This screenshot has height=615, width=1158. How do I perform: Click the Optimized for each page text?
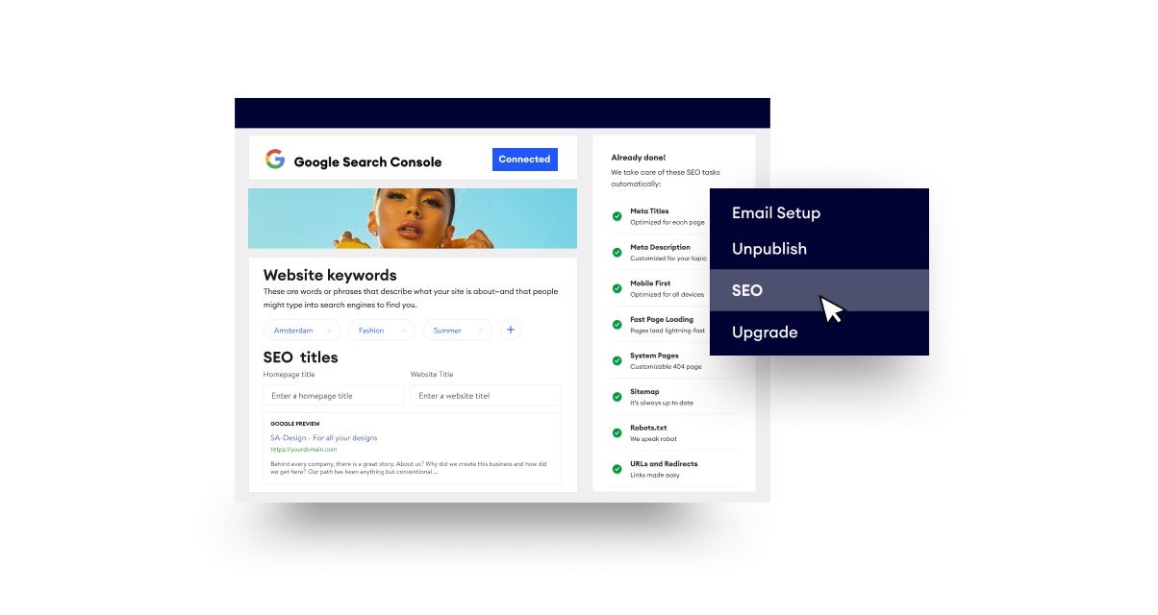click(x=667, y=223)
